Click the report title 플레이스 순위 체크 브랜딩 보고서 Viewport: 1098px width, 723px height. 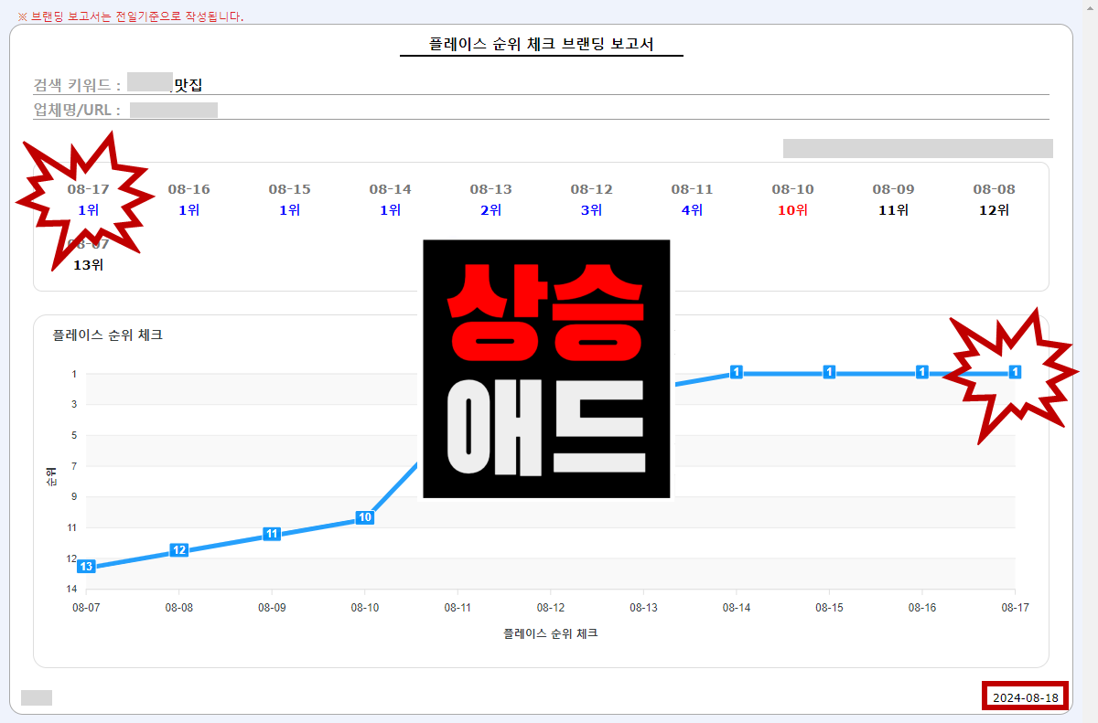542,44
